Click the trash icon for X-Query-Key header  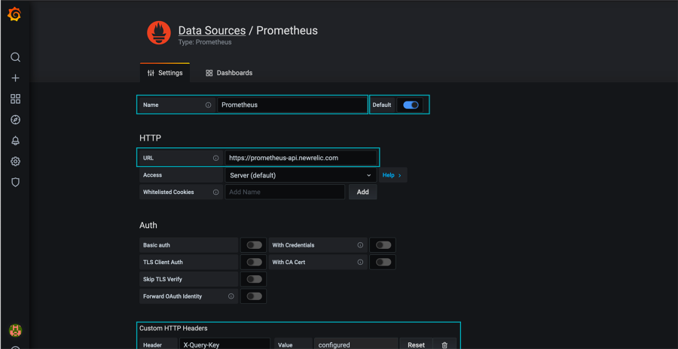pyautogui.click(x=444, y=344)
